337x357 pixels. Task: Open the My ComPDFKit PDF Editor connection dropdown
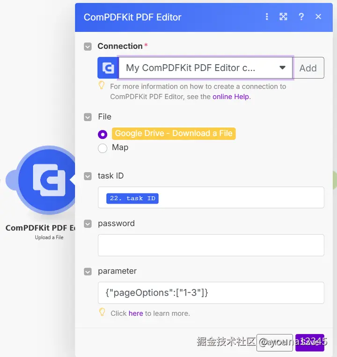click(x=205, y=68)
